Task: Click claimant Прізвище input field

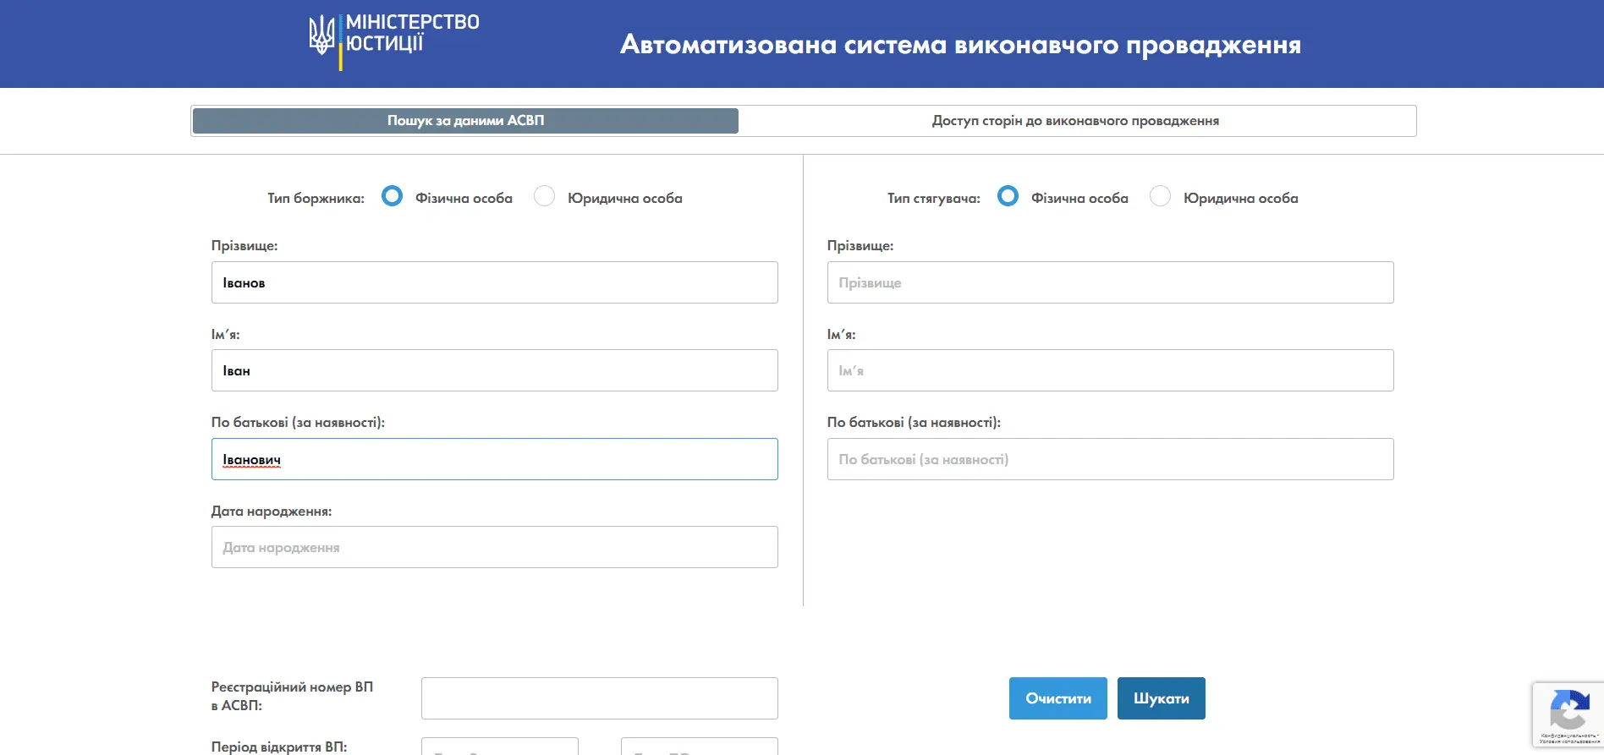Action: pos(1110,282)
